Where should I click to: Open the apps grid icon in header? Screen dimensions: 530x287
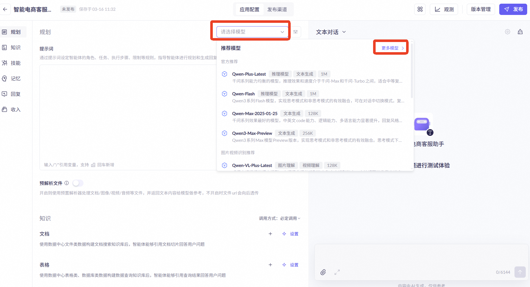[x=420, y=9]
